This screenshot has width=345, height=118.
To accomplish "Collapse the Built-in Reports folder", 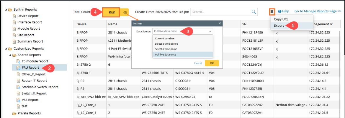I will 5,10.
